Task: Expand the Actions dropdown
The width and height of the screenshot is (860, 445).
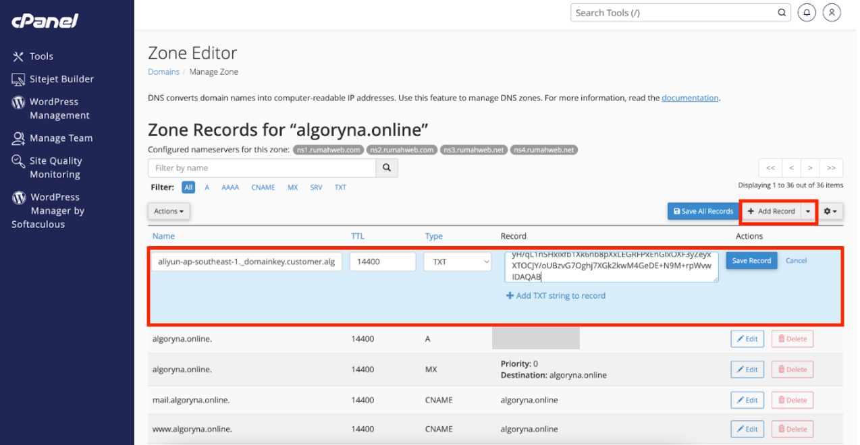Action: [169, 211]
